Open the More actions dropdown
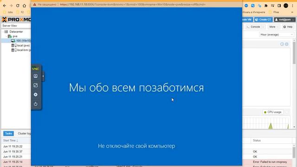This screenshot has width=297, height=167. click(274, 27)
